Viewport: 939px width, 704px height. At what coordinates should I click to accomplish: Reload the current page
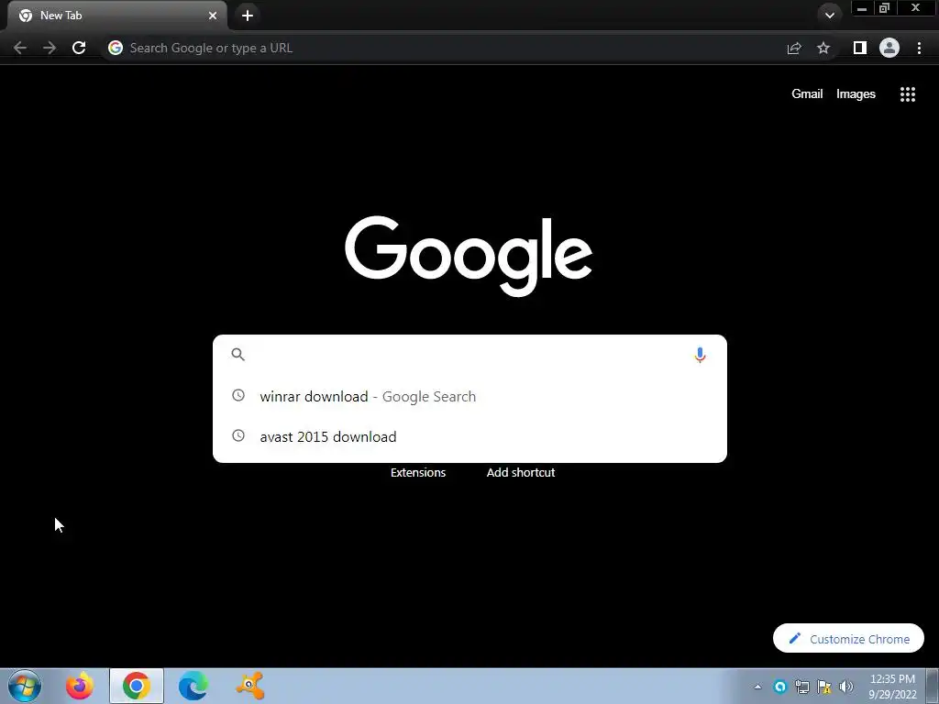tap(79, 48)
